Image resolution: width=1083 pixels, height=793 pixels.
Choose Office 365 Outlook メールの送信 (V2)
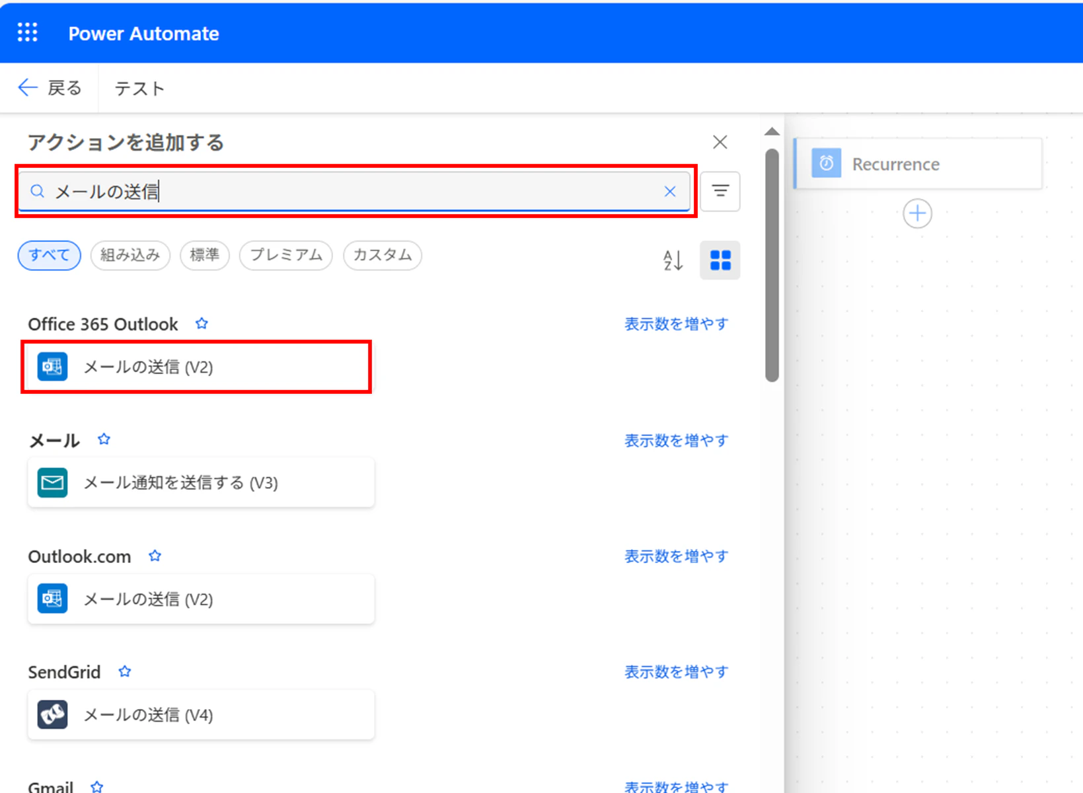point(197,367)
